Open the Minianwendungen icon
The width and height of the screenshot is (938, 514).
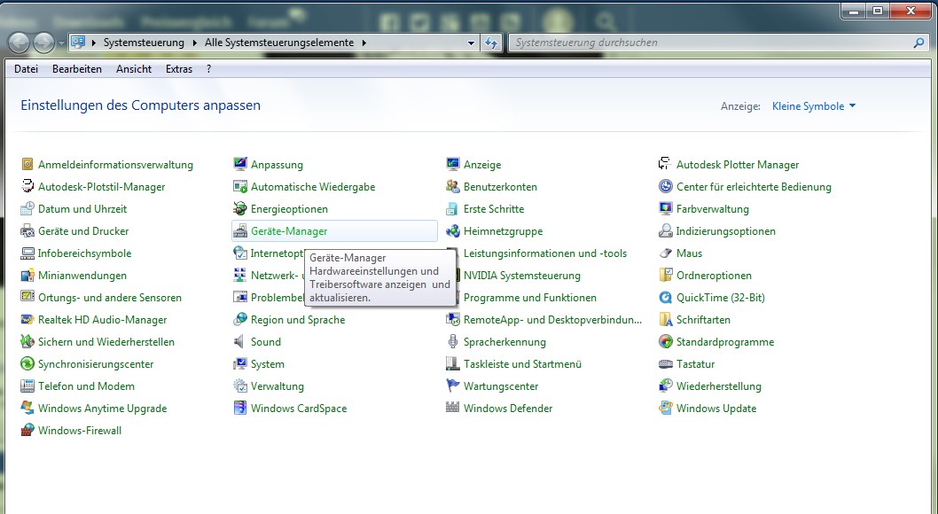click(27, 275)
